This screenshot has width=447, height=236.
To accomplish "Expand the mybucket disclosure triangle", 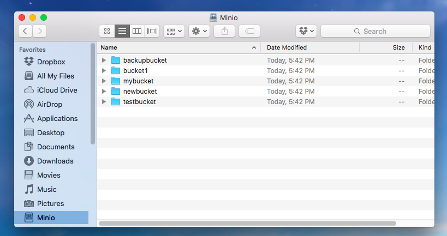I will [x=104, y=81].
